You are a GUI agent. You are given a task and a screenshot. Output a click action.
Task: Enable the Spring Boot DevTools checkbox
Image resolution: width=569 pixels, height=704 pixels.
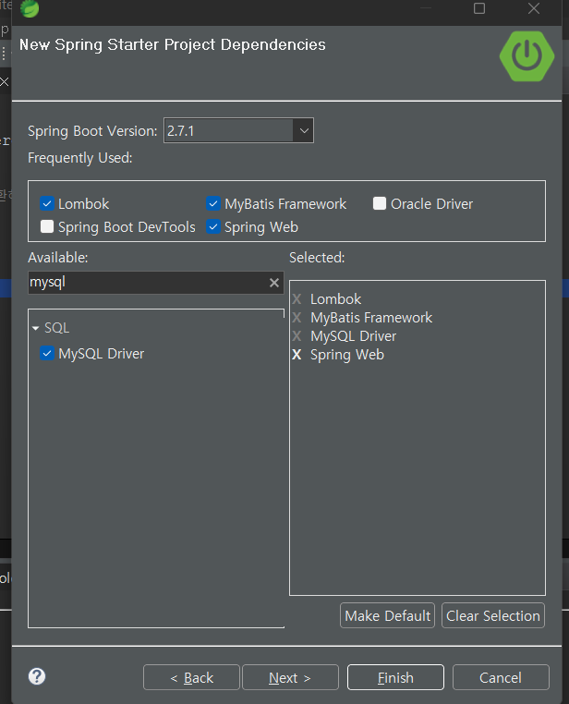tap(47, 226)
